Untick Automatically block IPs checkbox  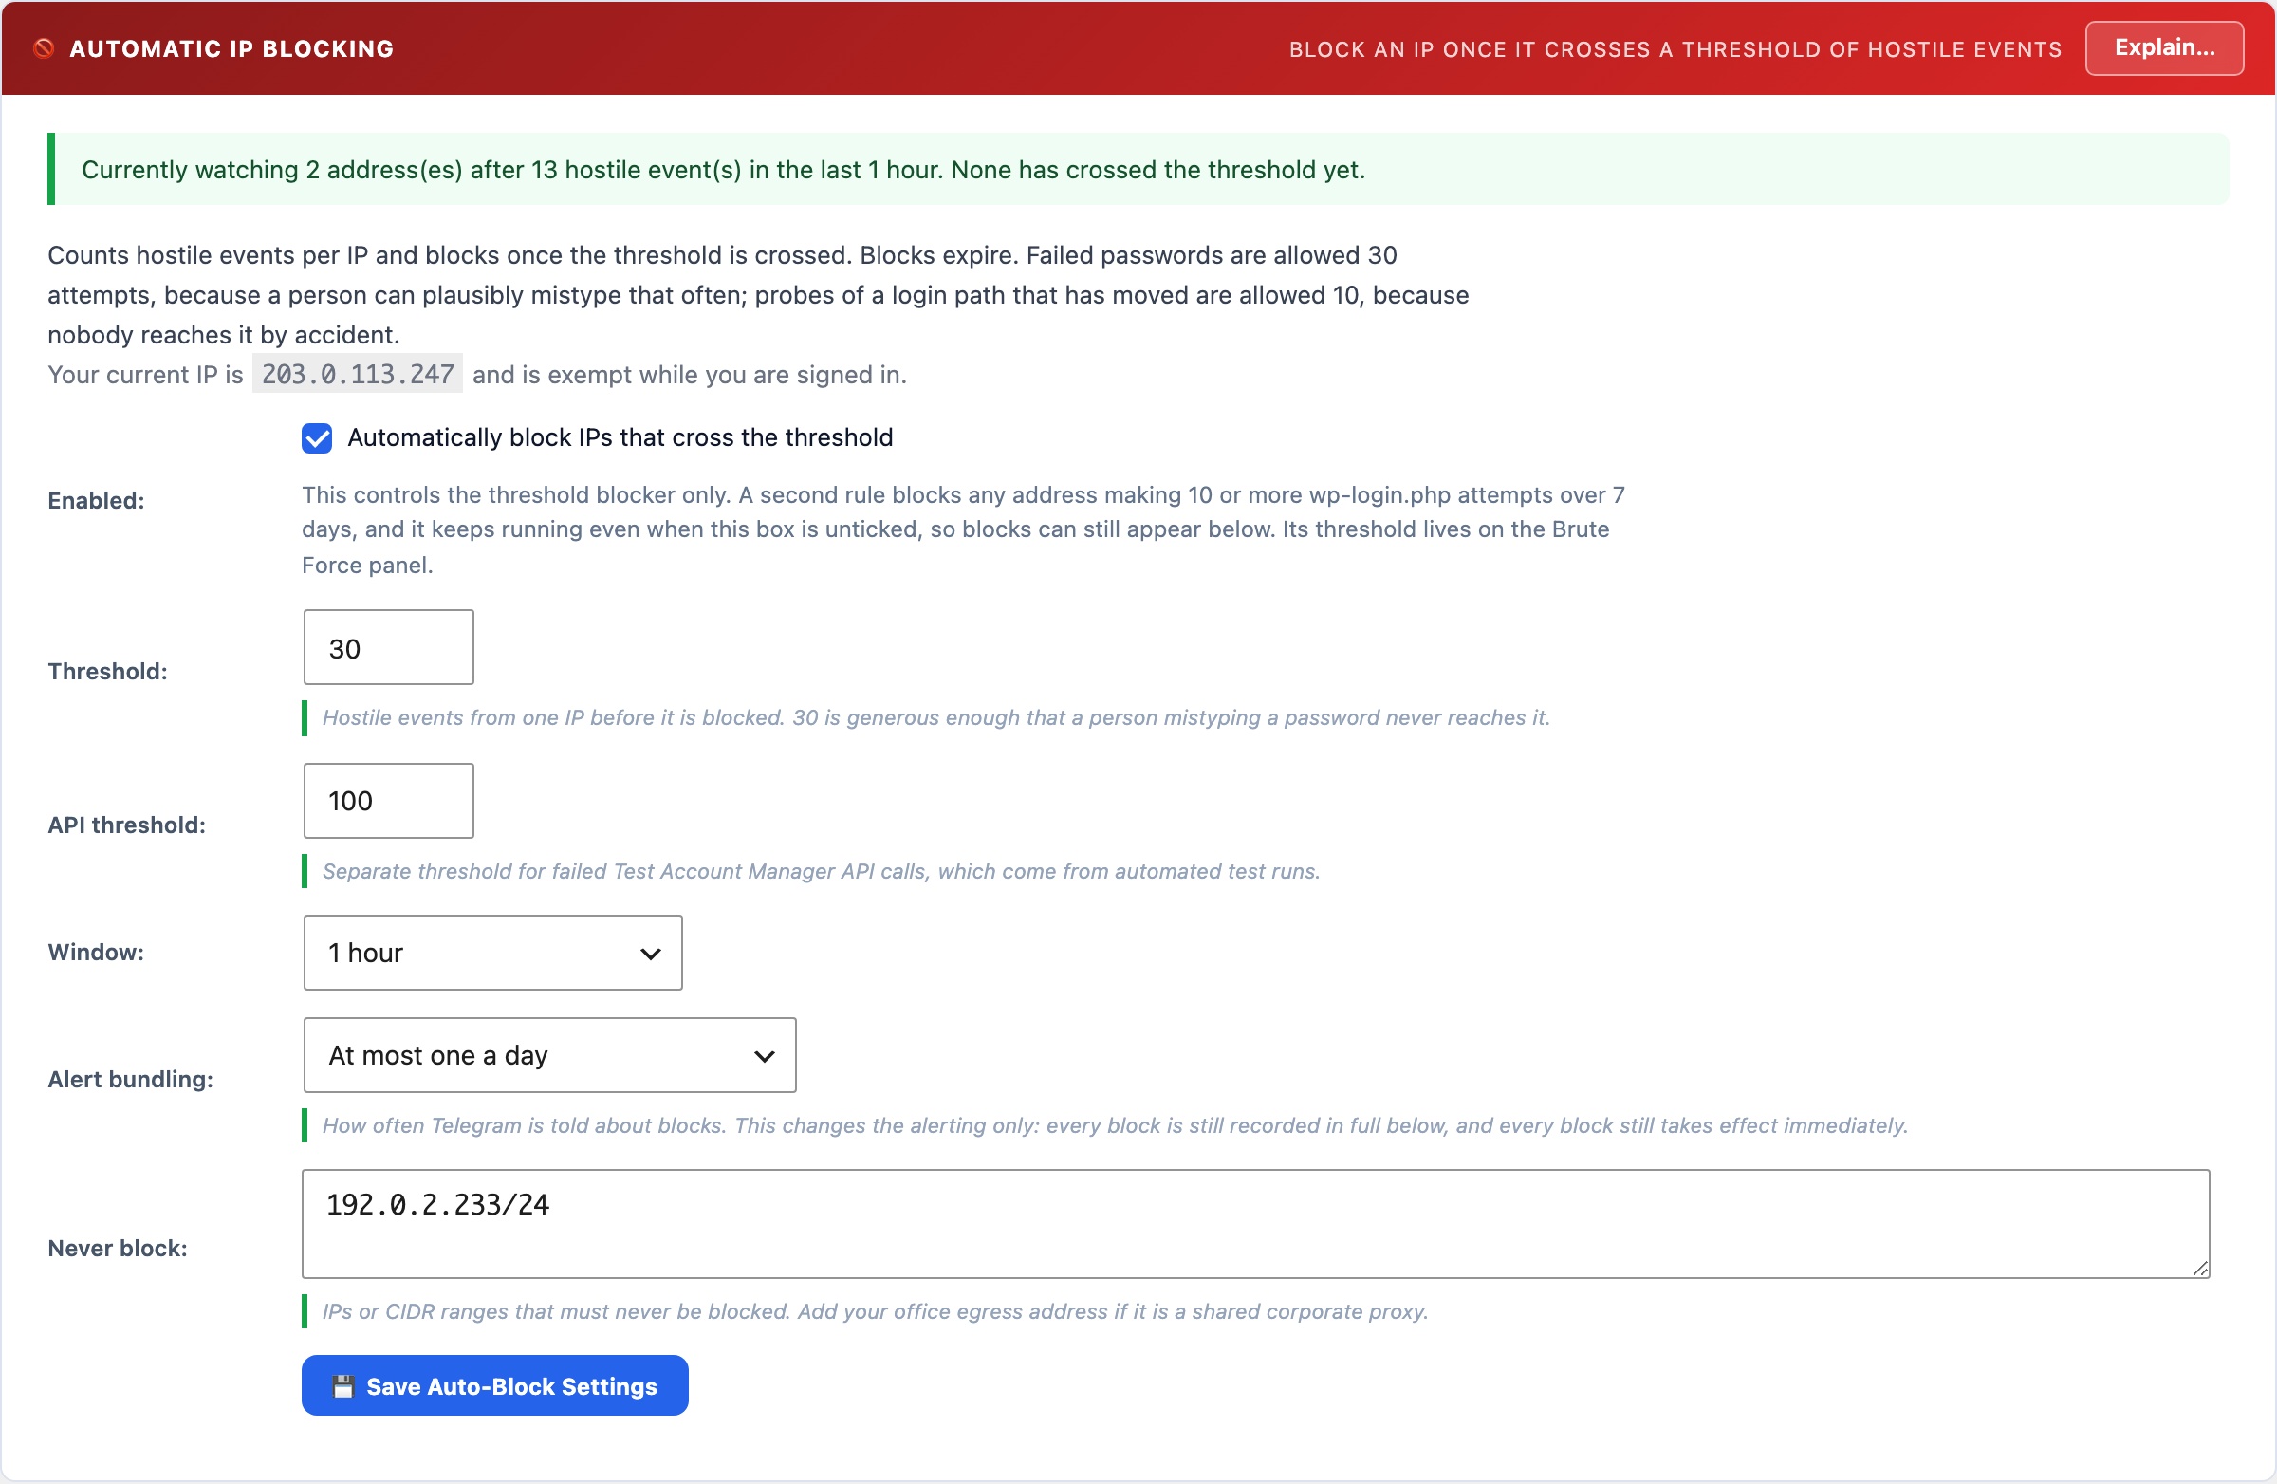[317, 438]
